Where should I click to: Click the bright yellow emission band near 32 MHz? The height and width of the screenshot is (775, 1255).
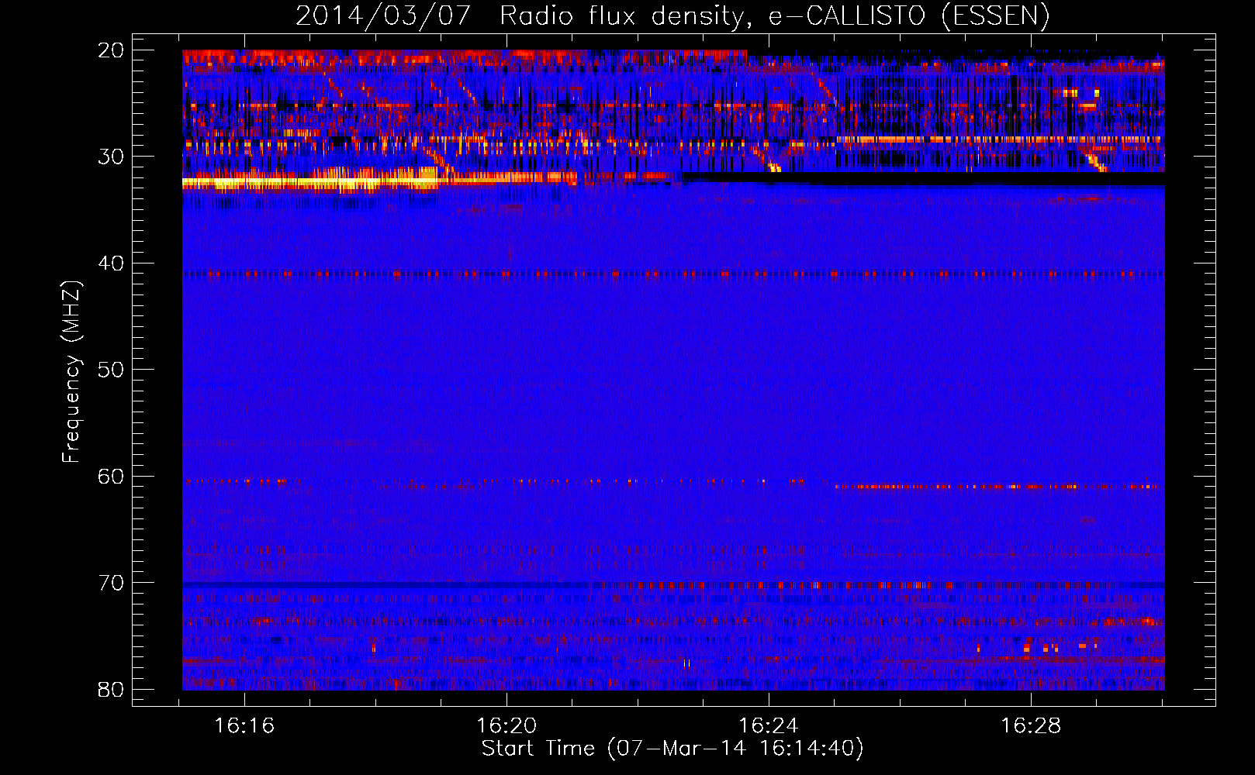pos(310,183)
